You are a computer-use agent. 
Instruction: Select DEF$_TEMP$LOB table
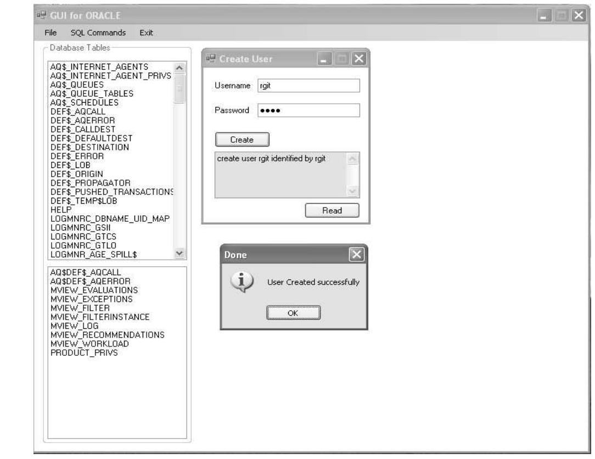tap(83, 201)
